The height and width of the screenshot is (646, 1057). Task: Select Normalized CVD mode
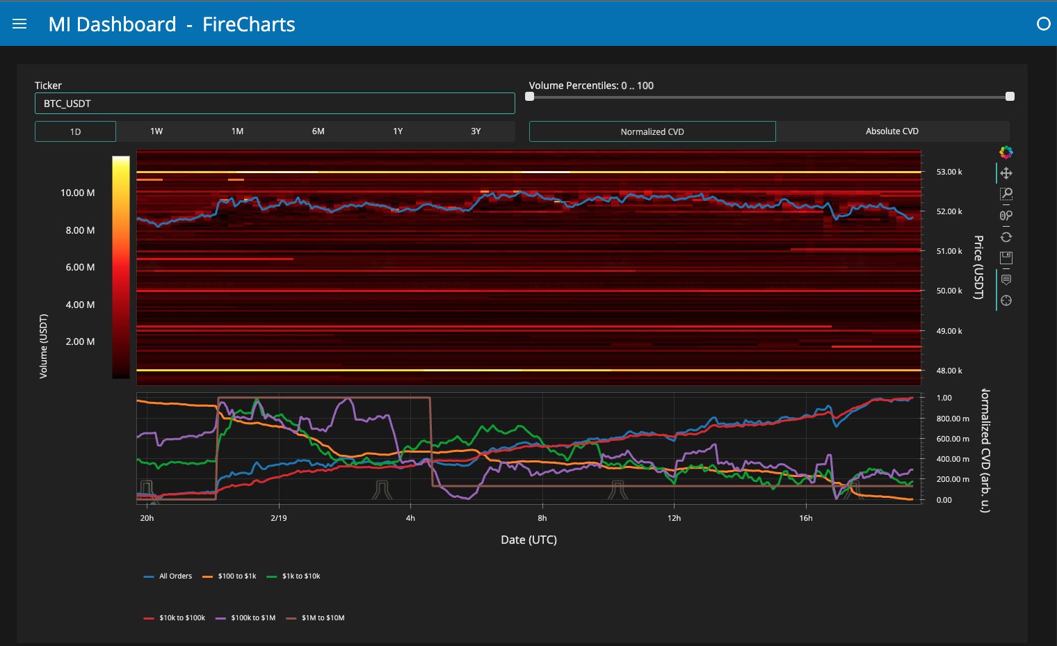652,131
